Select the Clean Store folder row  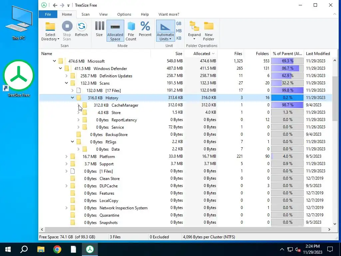tap(185, 179)
